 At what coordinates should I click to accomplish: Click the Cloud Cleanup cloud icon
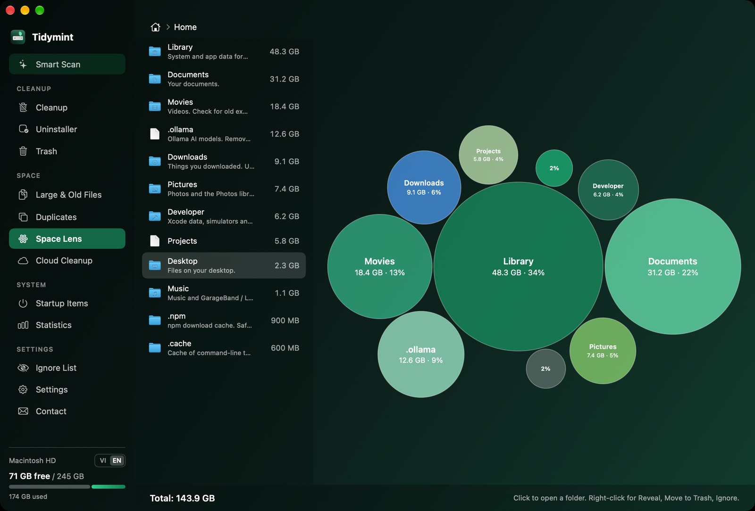pos(23,261)
